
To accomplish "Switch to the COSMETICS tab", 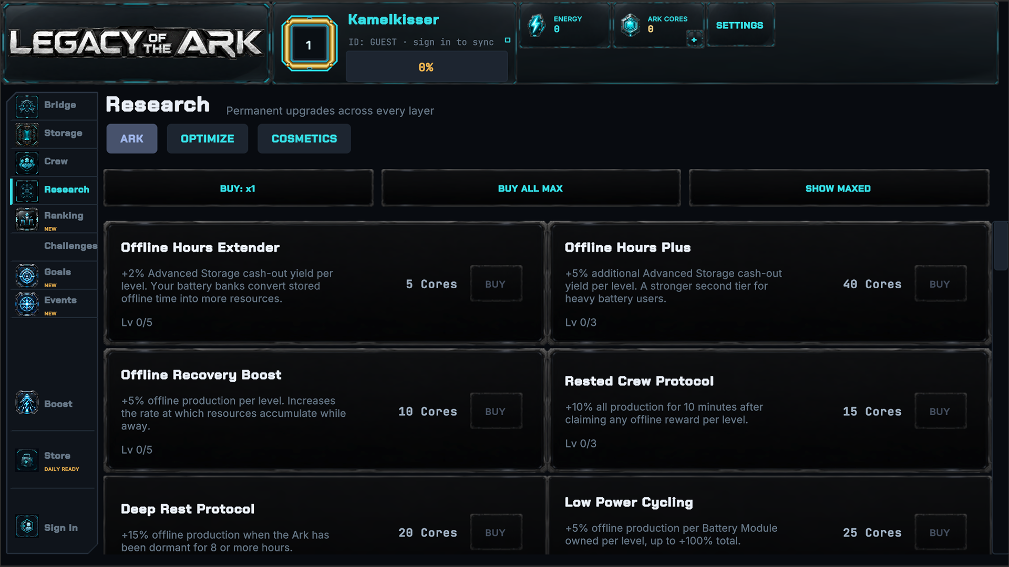I will tap(304, 139).
